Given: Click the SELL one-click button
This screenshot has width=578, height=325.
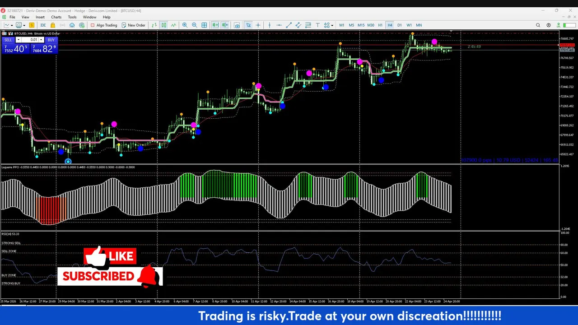Looking at the screenshot, I should click(x=8, y=40).
